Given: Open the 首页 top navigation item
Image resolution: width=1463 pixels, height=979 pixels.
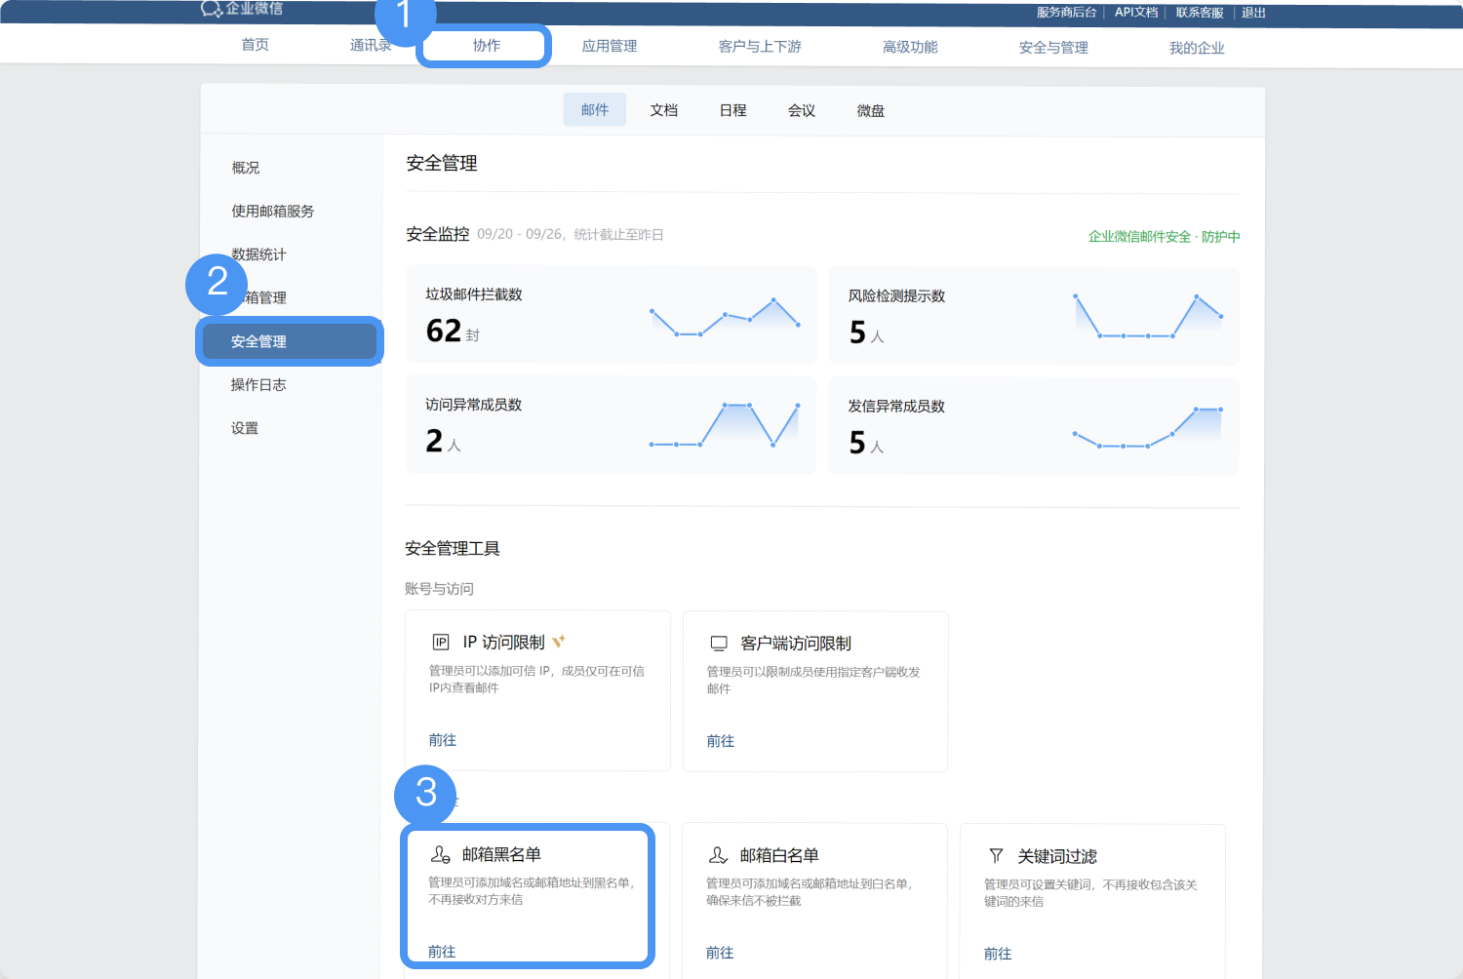Looking at the screenshot, I should [256, 45].
